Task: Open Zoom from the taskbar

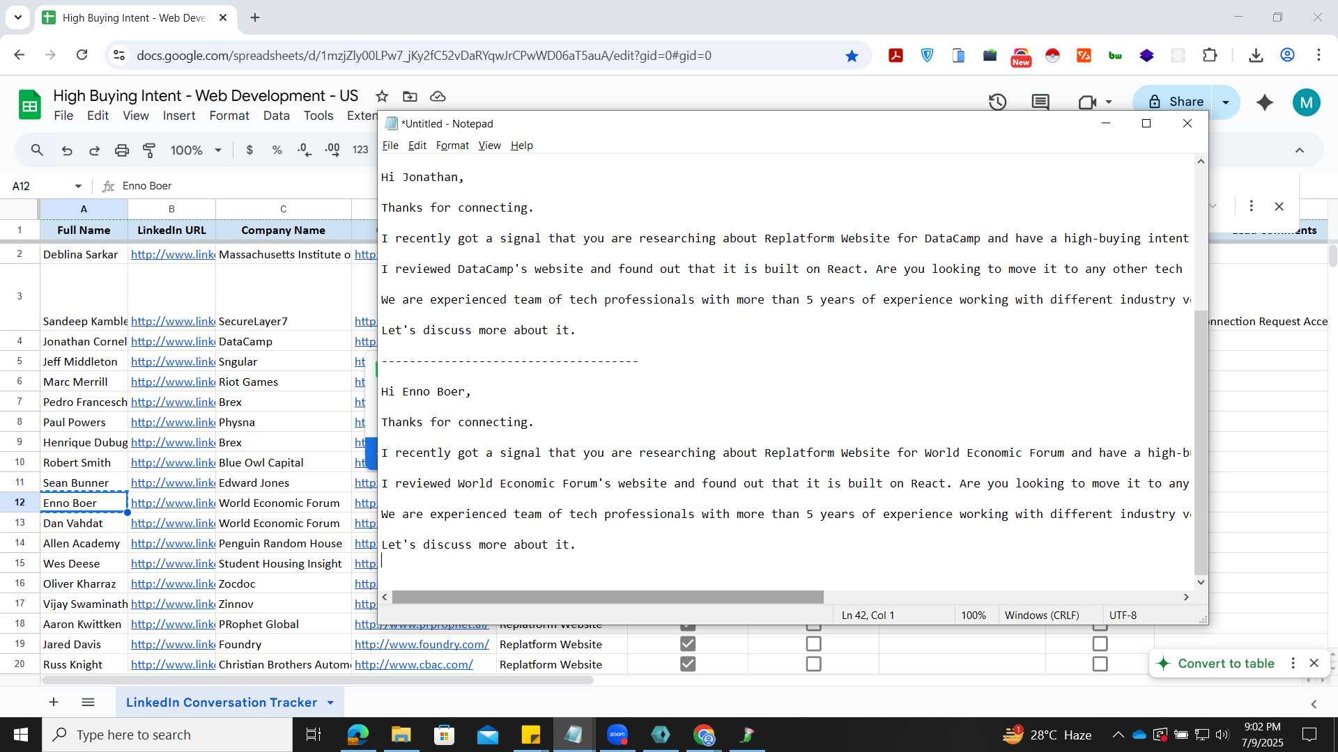Action: pos(617,735)
